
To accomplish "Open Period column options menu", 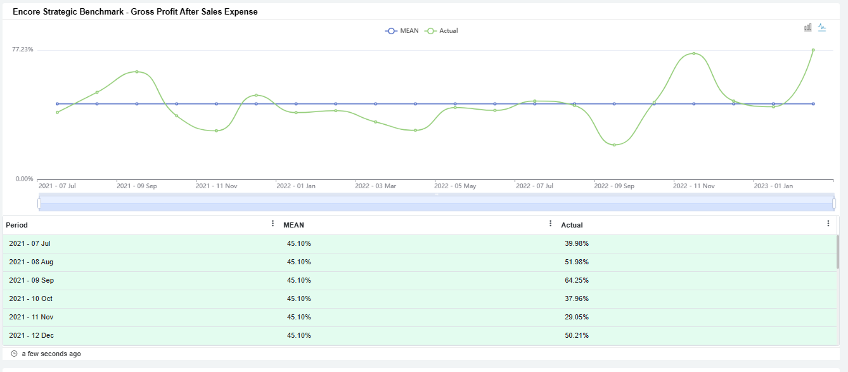I will point(273,224).
